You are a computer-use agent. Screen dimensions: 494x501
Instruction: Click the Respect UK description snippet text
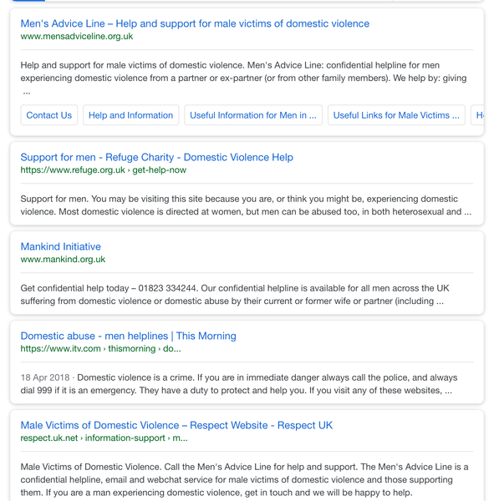click(x=244, y=479)
